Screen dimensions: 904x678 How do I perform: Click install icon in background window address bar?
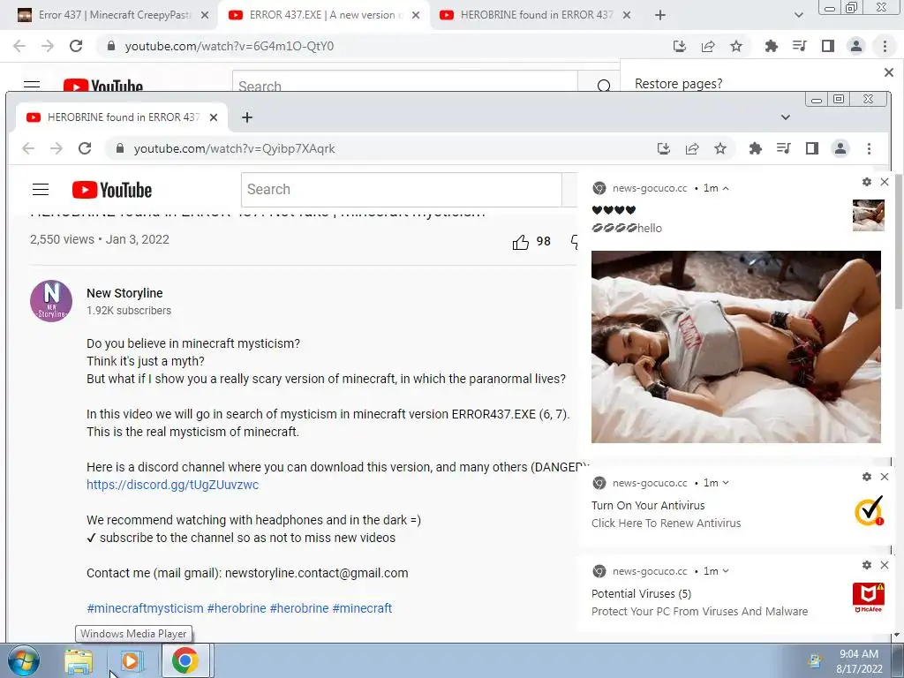[x=680, y=46]
